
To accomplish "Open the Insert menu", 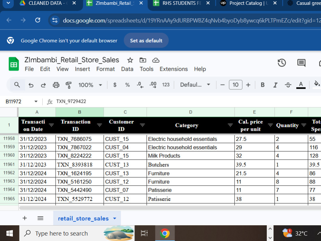I will 82,69.
